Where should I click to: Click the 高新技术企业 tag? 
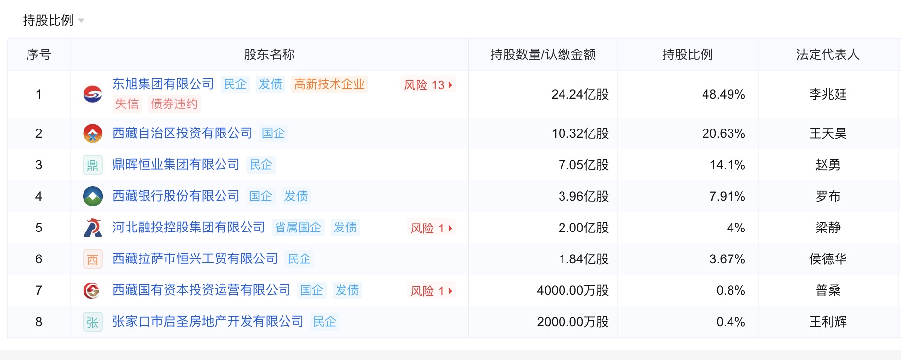[x=329, y=84]
